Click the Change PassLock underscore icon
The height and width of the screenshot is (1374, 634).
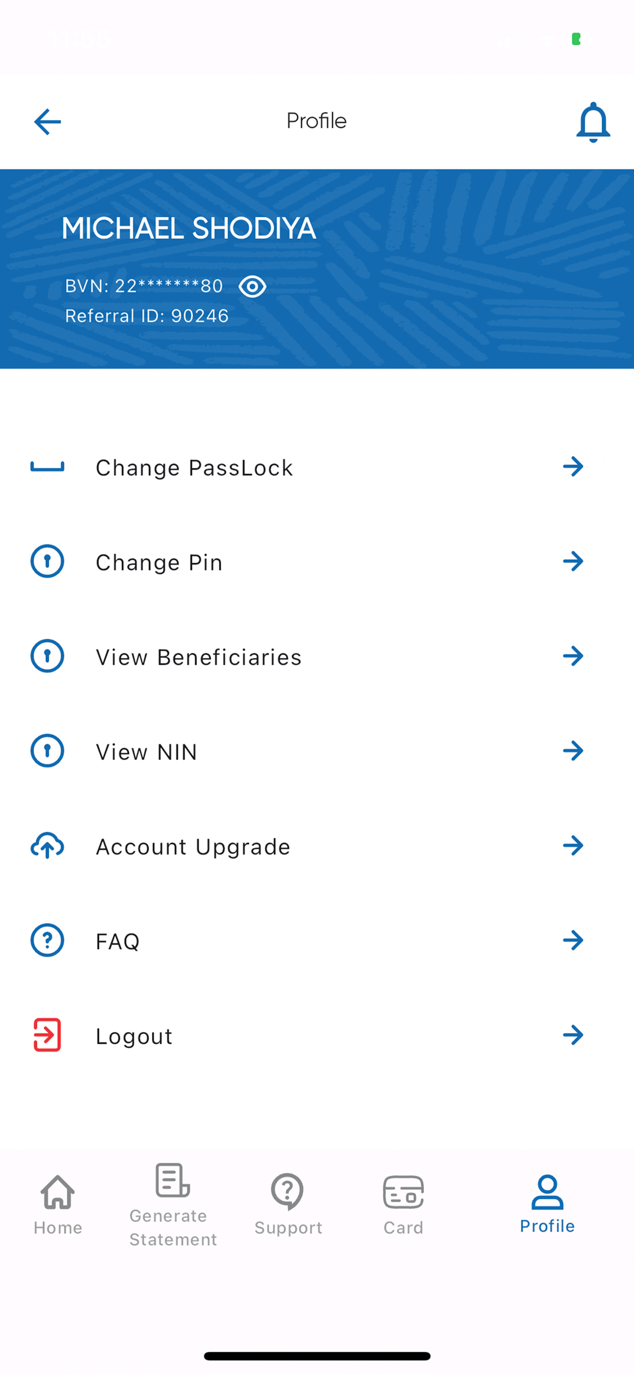(48, 467)
